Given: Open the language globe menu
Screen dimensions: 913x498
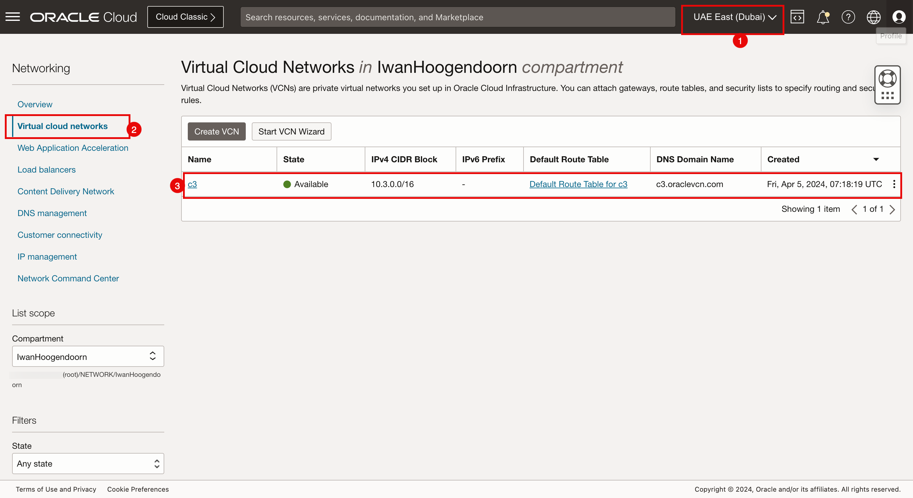Looking at the screenshot, I should [873, 17].
